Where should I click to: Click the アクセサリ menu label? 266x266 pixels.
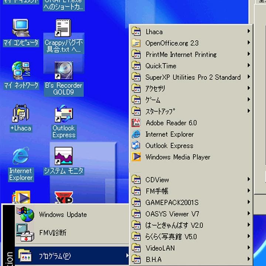pos(155,88)
